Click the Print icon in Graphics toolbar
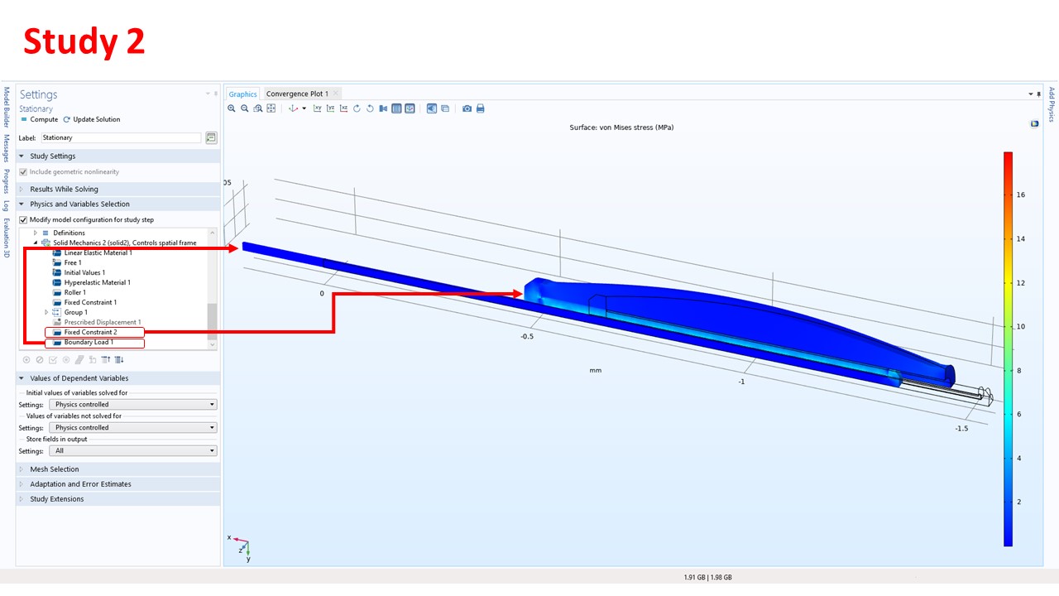 click(481, 108)
